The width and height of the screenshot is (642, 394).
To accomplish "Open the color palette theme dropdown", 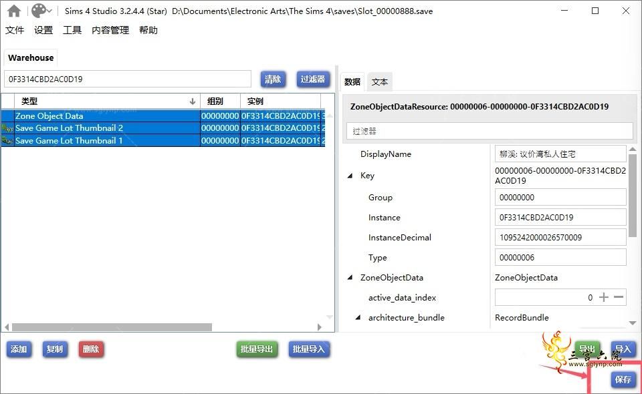I will coord(41,11).
